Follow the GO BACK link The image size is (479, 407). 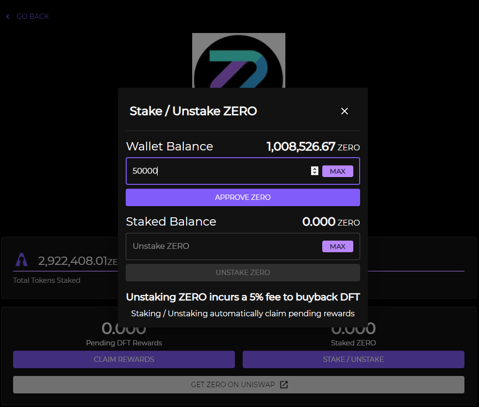click(x=33, y=16)
